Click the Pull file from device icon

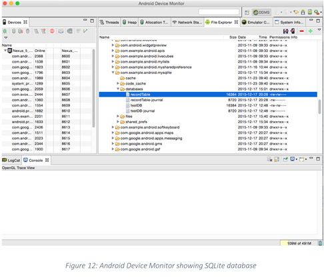(x=285, y=31)
